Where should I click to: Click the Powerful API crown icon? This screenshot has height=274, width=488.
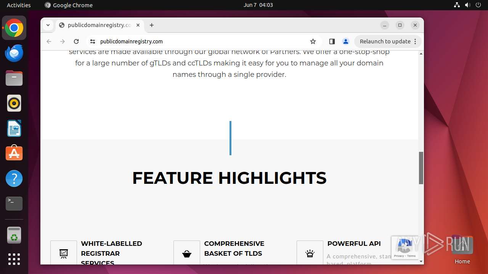(x=310, y=253)
